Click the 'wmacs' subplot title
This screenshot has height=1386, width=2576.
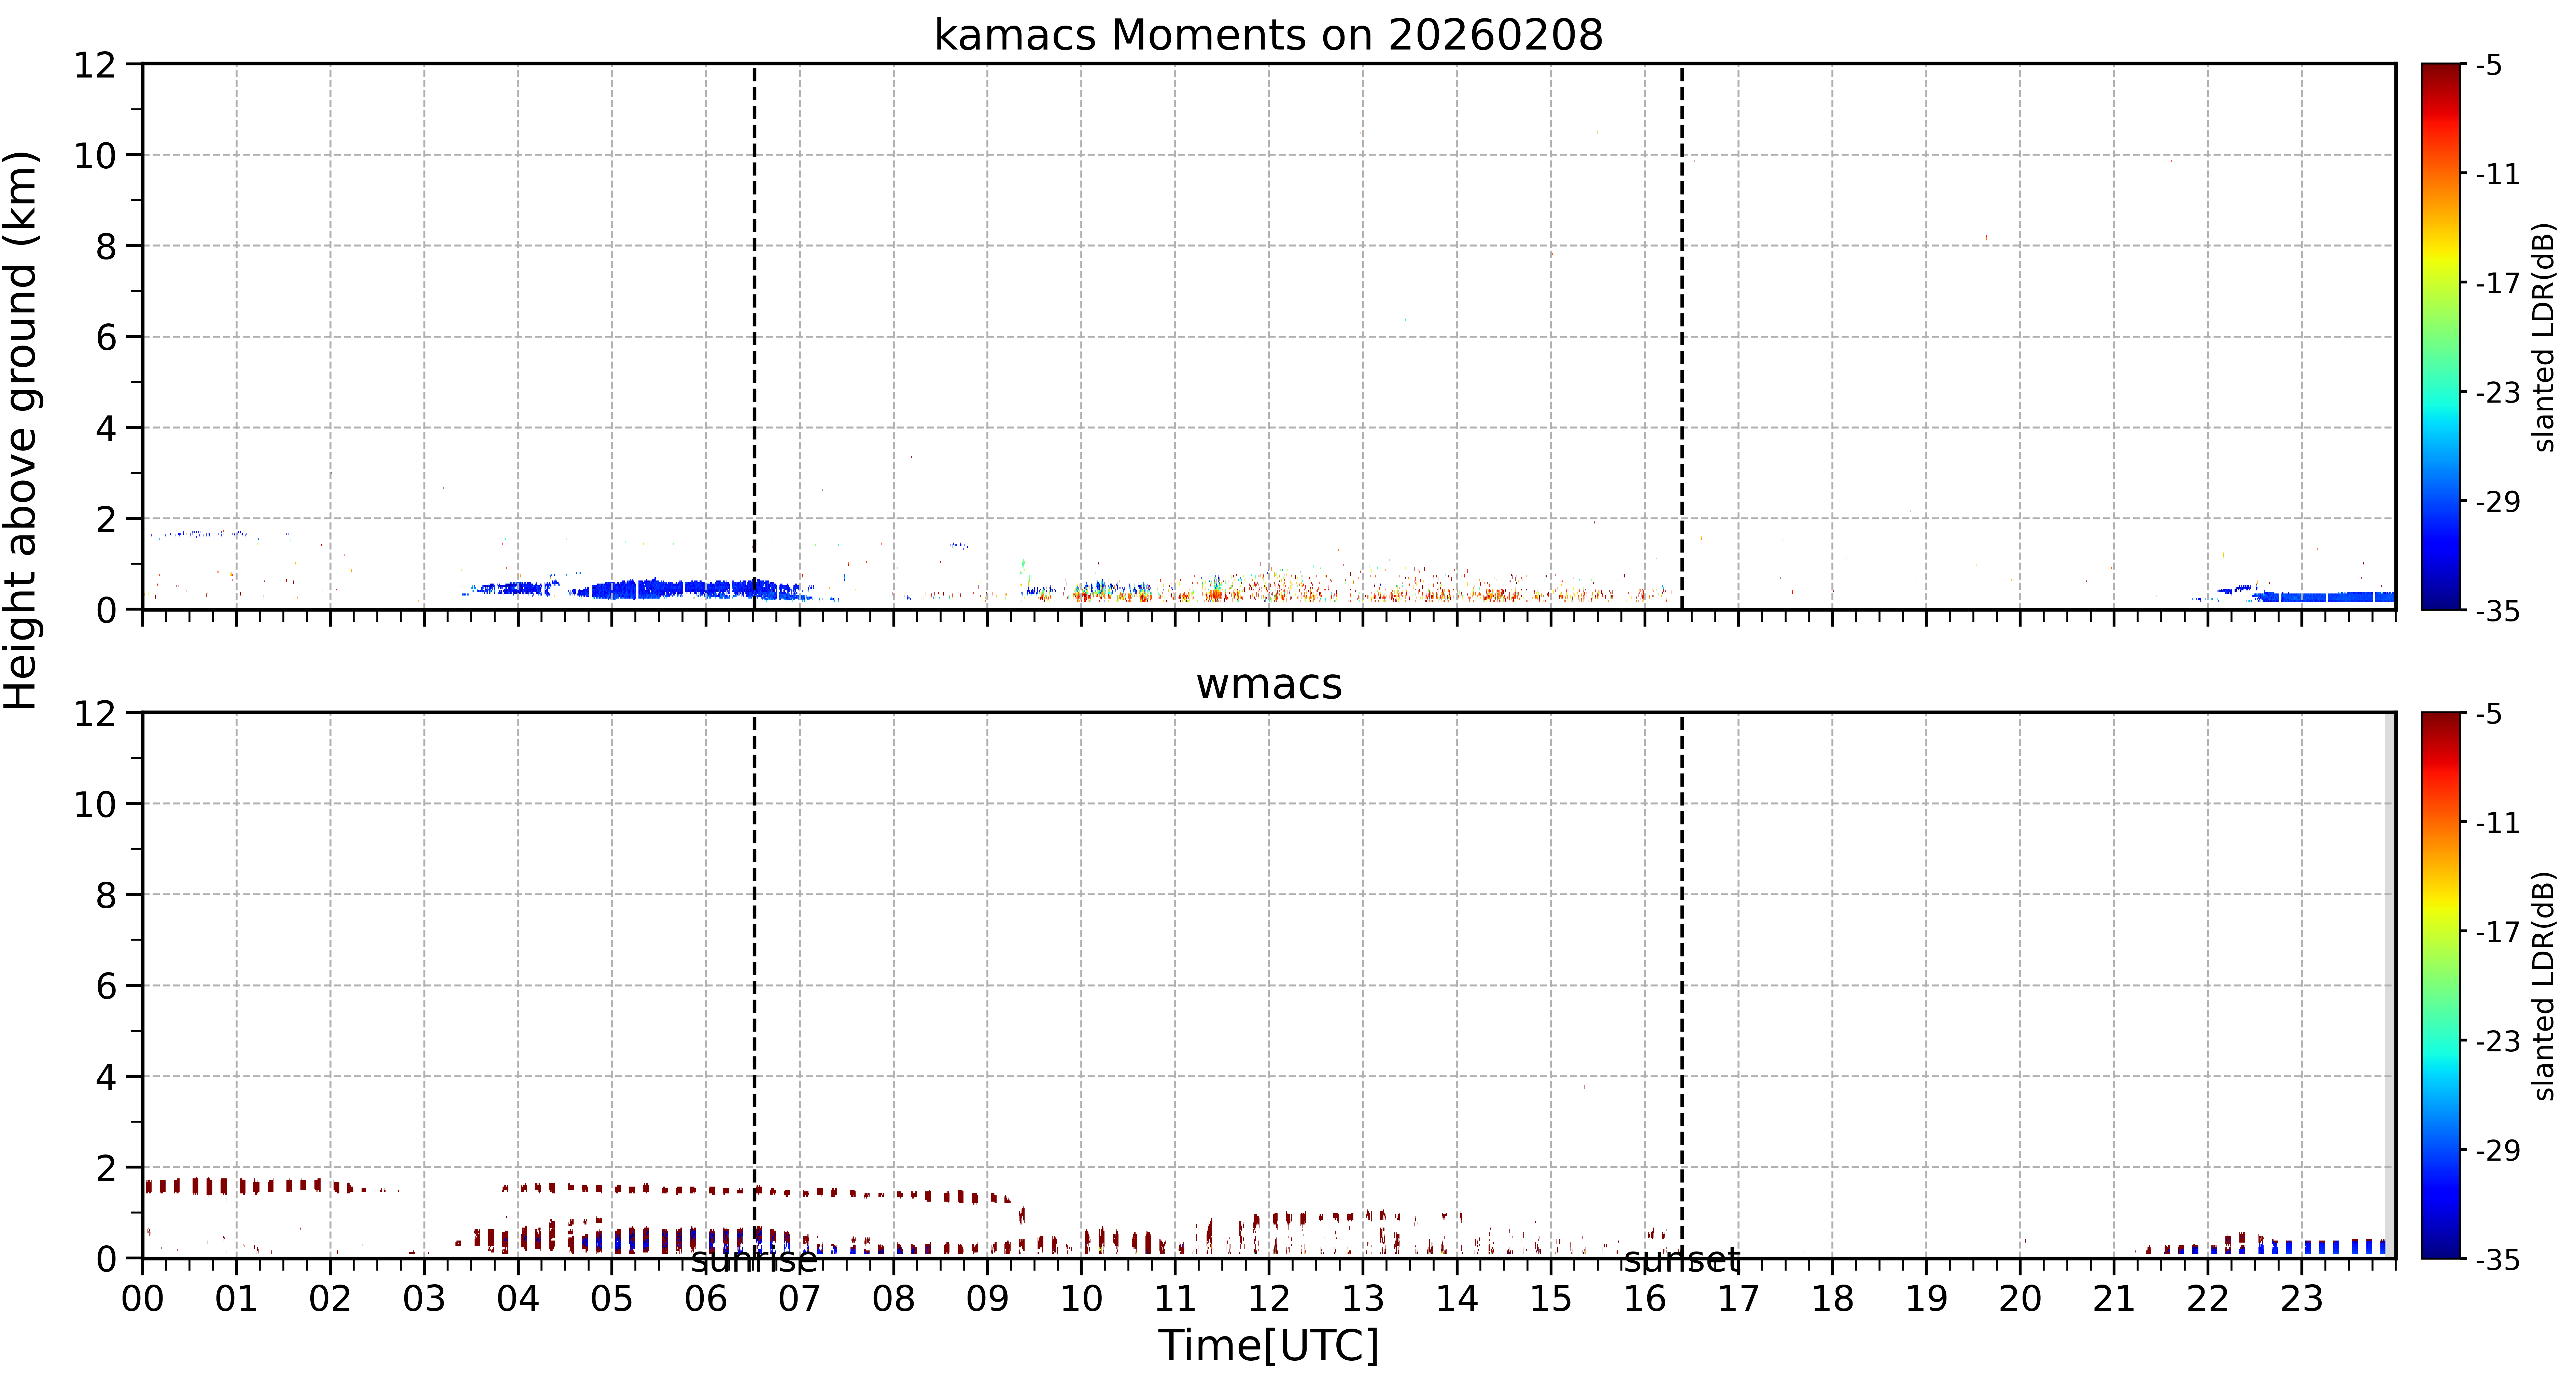click(1269, 684)
